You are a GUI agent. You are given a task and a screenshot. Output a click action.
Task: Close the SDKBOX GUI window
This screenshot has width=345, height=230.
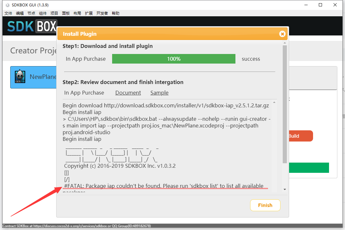[335, 5]
